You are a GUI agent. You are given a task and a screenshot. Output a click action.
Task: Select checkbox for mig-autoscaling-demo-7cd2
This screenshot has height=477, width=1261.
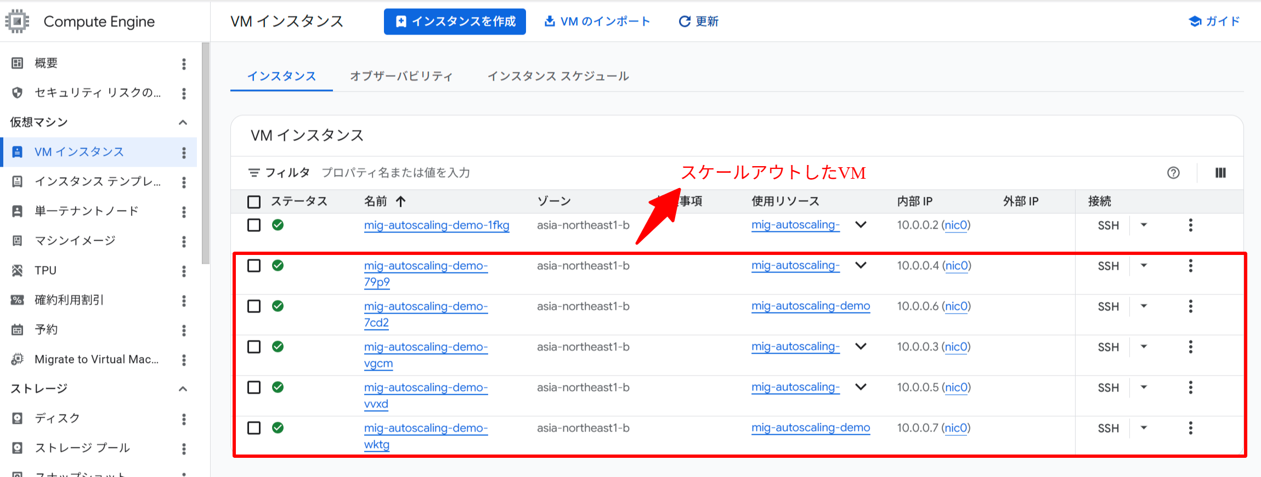pos(254,306)
